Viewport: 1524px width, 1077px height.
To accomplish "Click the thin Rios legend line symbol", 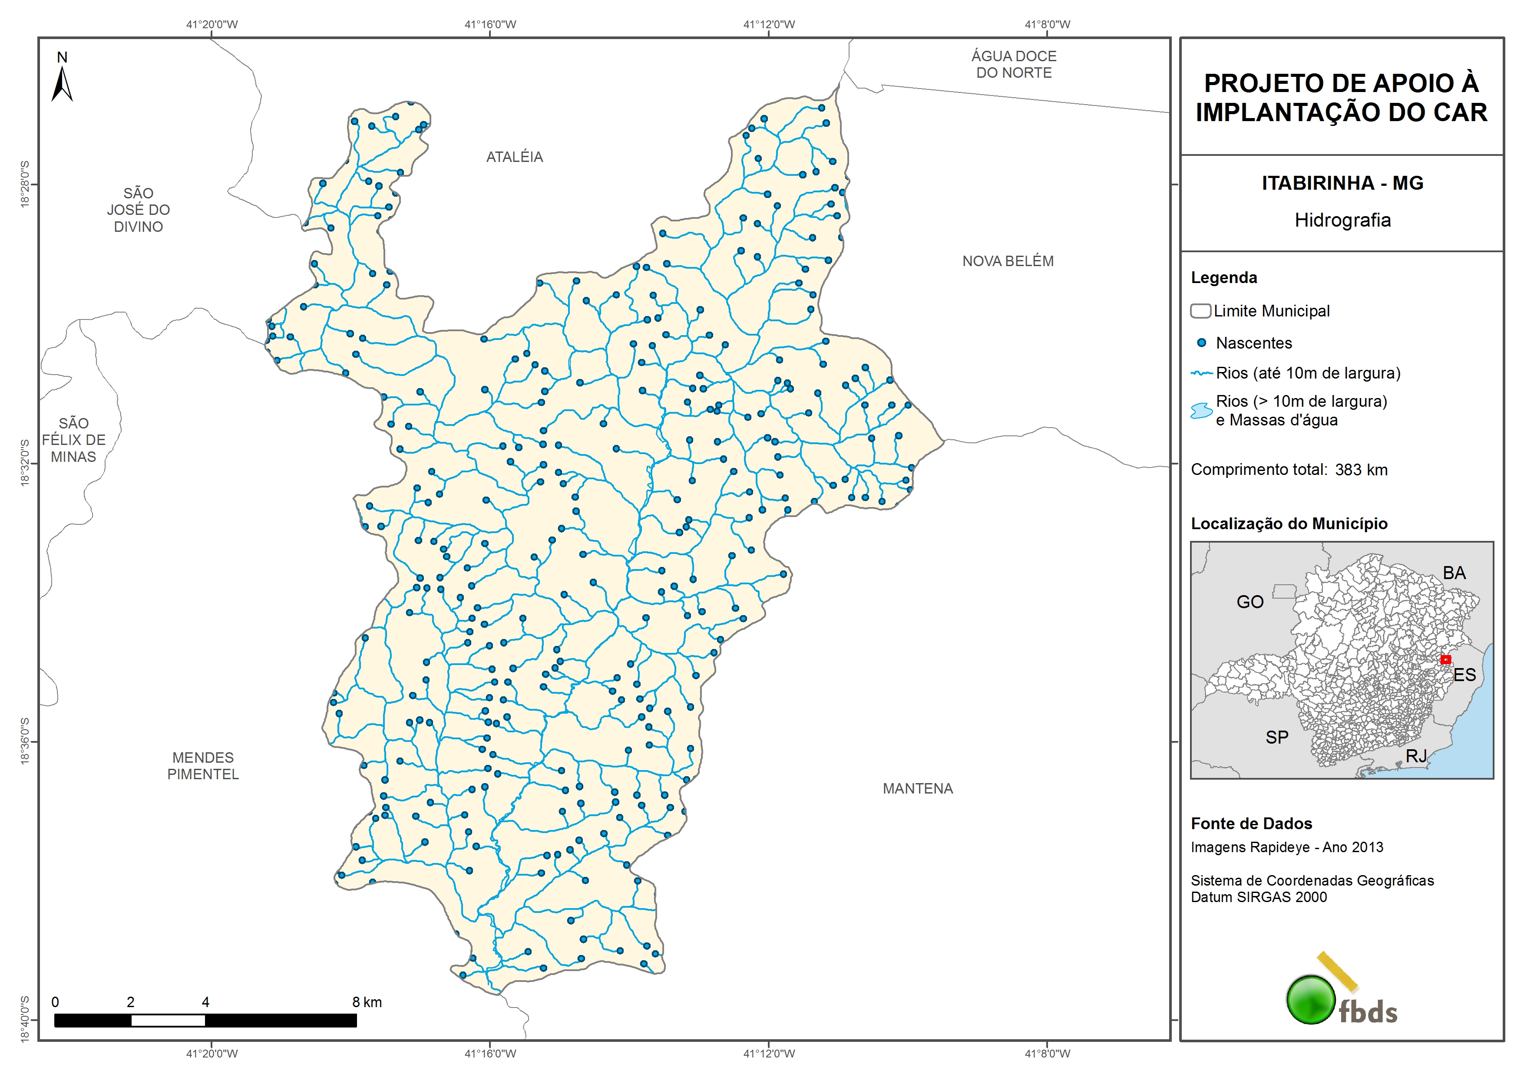I will (1201, 373).
